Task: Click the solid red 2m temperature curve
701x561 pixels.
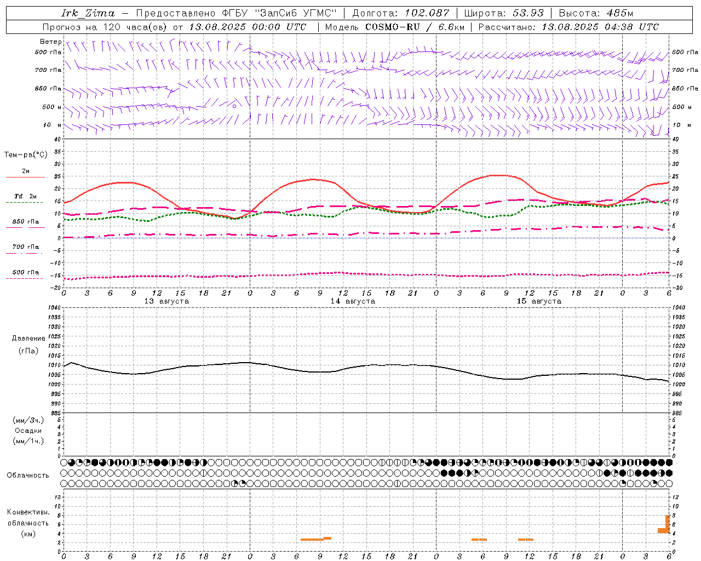Action: [x=313, y=179]
